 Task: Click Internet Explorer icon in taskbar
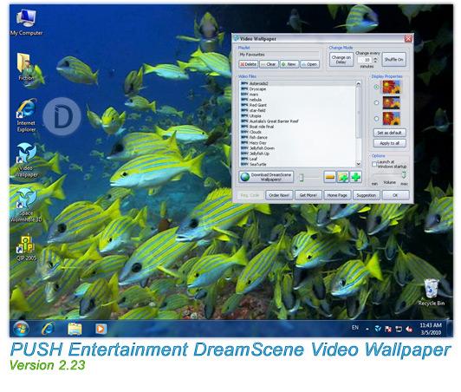point(49,329)
